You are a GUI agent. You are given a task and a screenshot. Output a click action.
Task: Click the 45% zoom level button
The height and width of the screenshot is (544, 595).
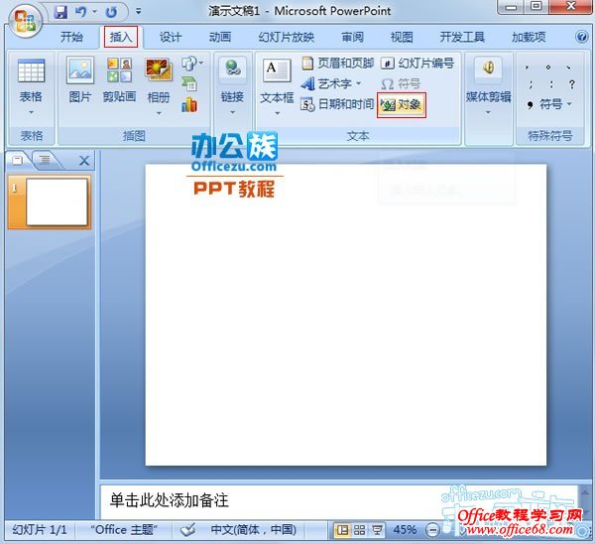point(406,530)
